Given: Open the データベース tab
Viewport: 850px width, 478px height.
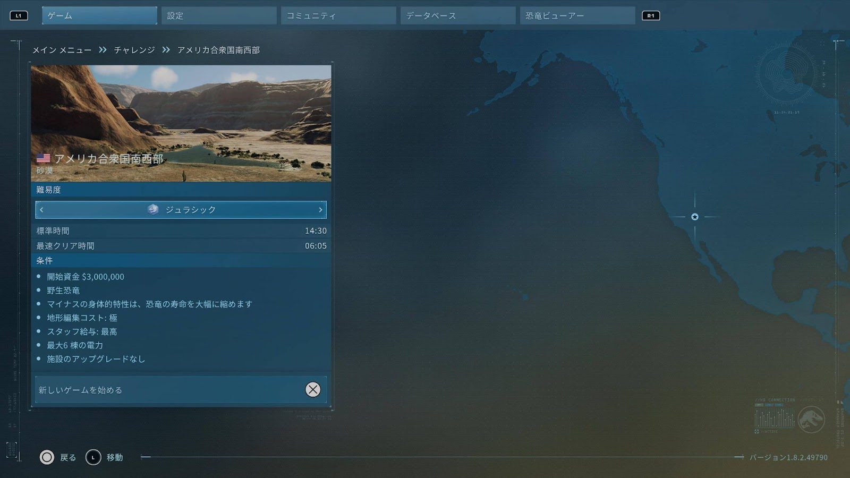Looking at the screenshot, I should [x=458, y=15].
